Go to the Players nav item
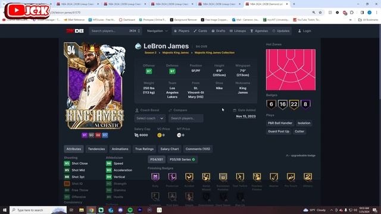 coord(182,31)
